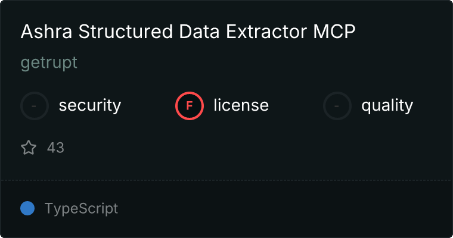
Task: Click the star icon
Action: (29, 148)
